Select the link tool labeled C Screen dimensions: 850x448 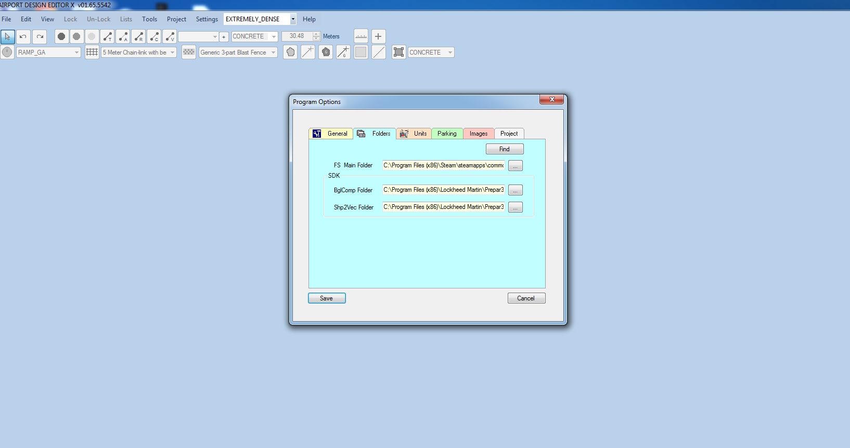(x=154, y=36)
